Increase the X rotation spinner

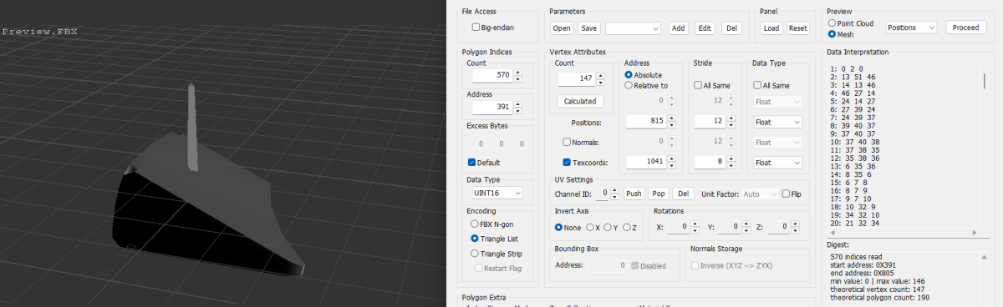(695, 224)
